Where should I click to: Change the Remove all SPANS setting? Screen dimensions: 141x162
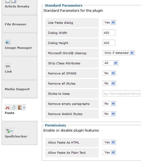click(x=109, y=73)
